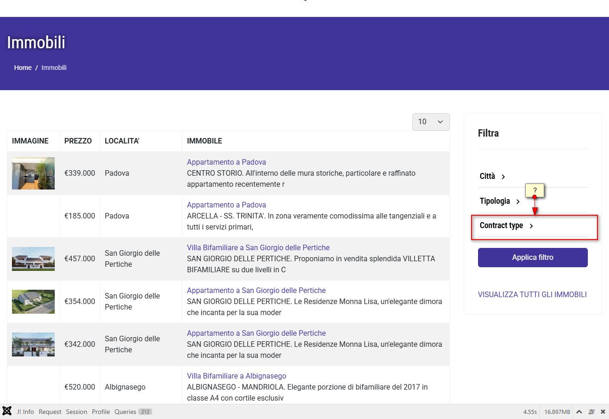Expand the Città filter section

pyautogui.click(x=487, y=176)
